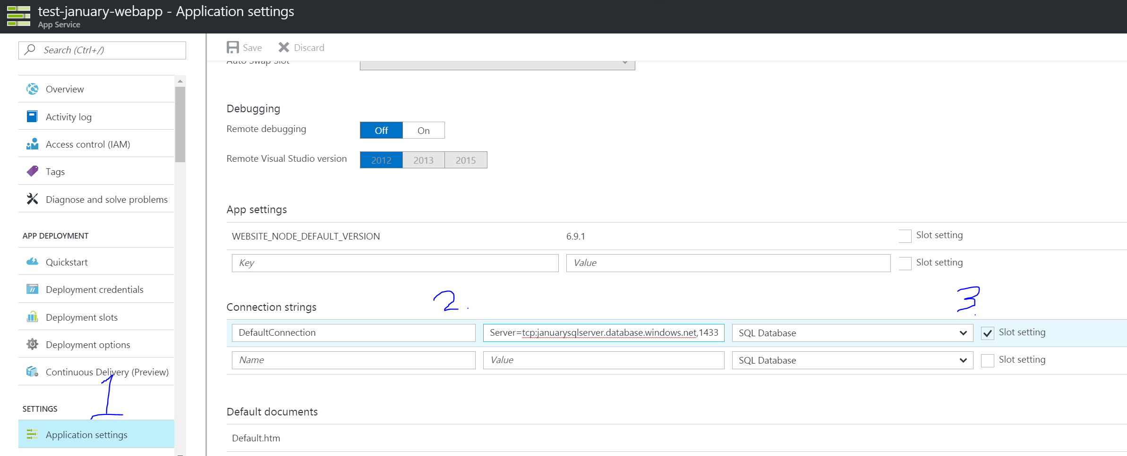1127x456 pixels.
Task: Click the Access control people icon
Action: (x=32, y=144)
